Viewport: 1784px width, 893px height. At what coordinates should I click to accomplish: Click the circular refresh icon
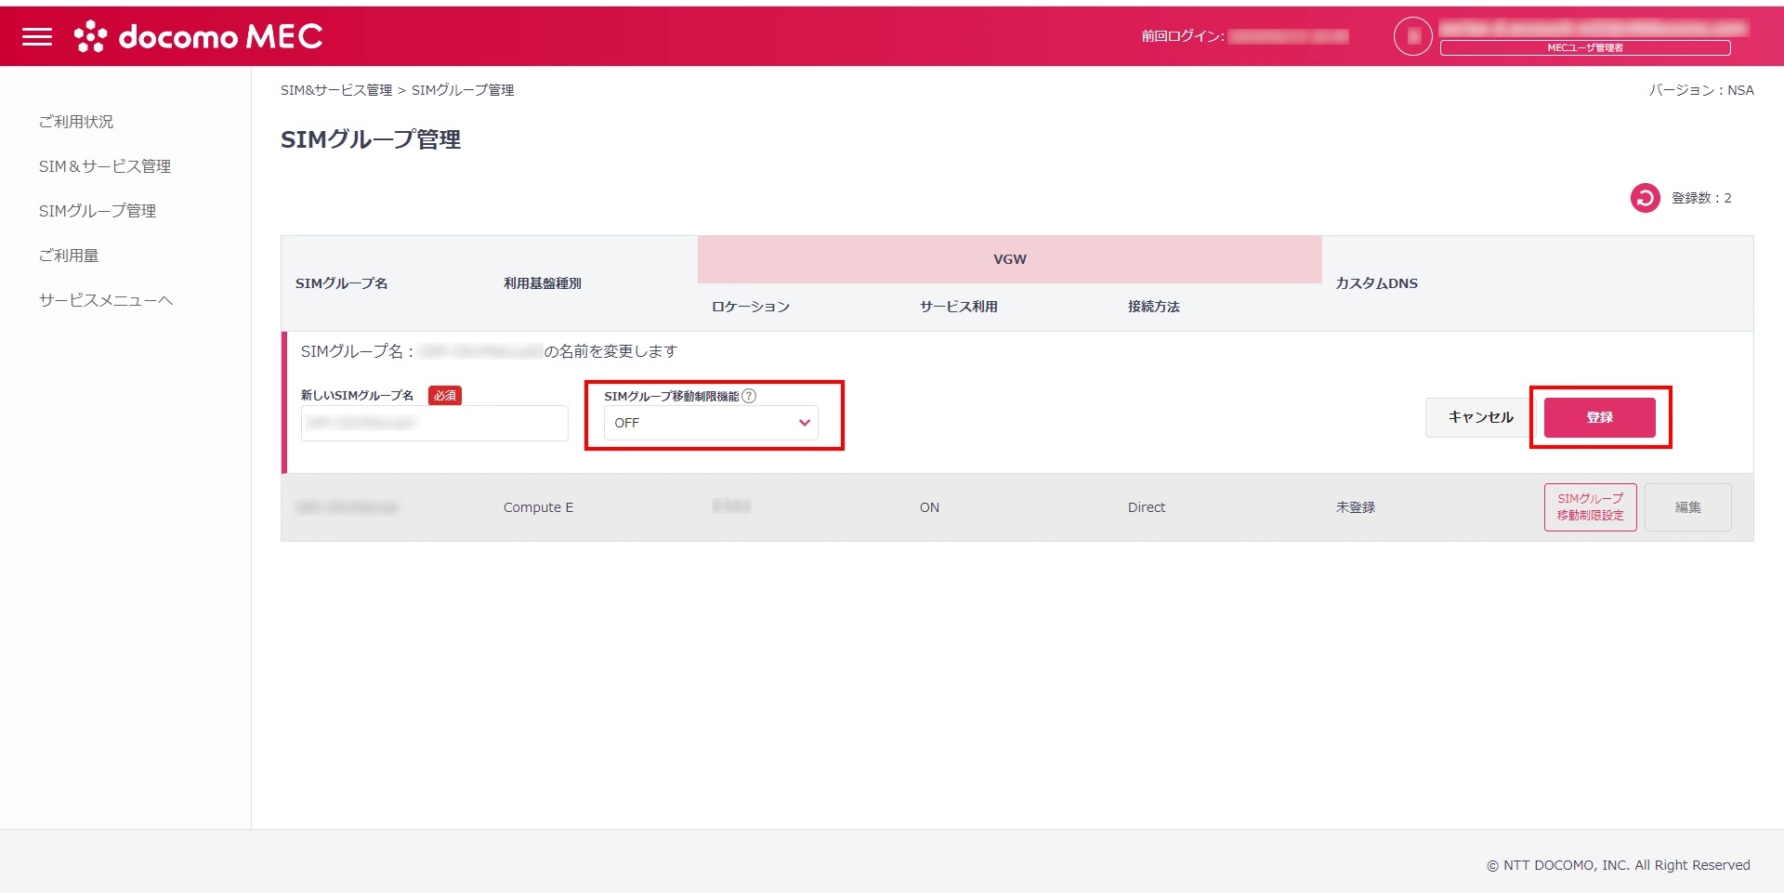point(1645,198)
